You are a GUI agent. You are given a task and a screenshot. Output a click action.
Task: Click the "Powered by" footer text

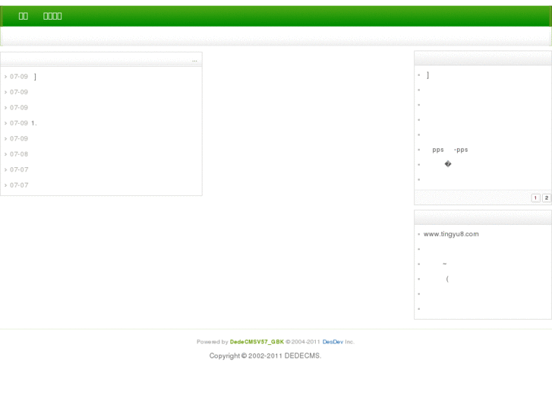click(x=213, y=342)
